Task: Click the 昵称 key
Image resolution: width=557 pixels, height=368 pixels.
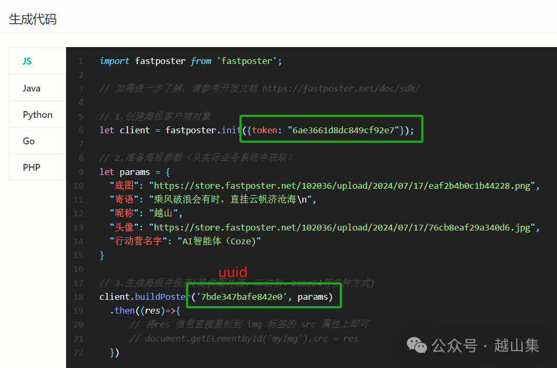Action: click(124, 213)
